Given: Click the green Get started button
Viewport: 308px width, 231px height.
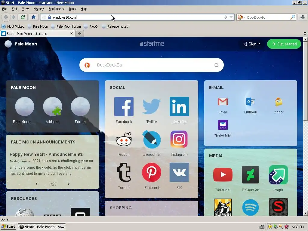Looking at the screenshot, I should 284,44.
